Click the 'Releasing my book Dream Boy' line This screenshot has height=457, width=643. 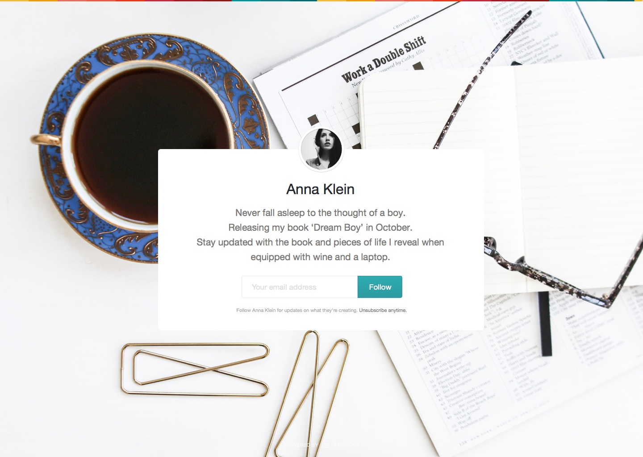[x=321, y=228]
